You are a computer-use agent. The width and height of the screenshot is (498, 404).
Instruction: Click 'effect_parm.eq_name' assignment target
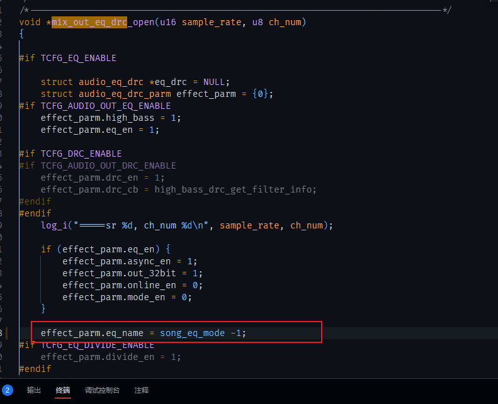92,333
